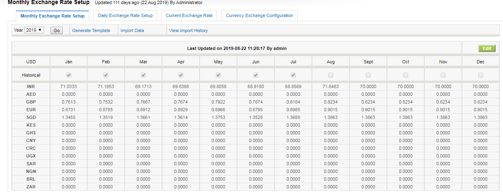Select the GBP currency row label

[31, 102]
